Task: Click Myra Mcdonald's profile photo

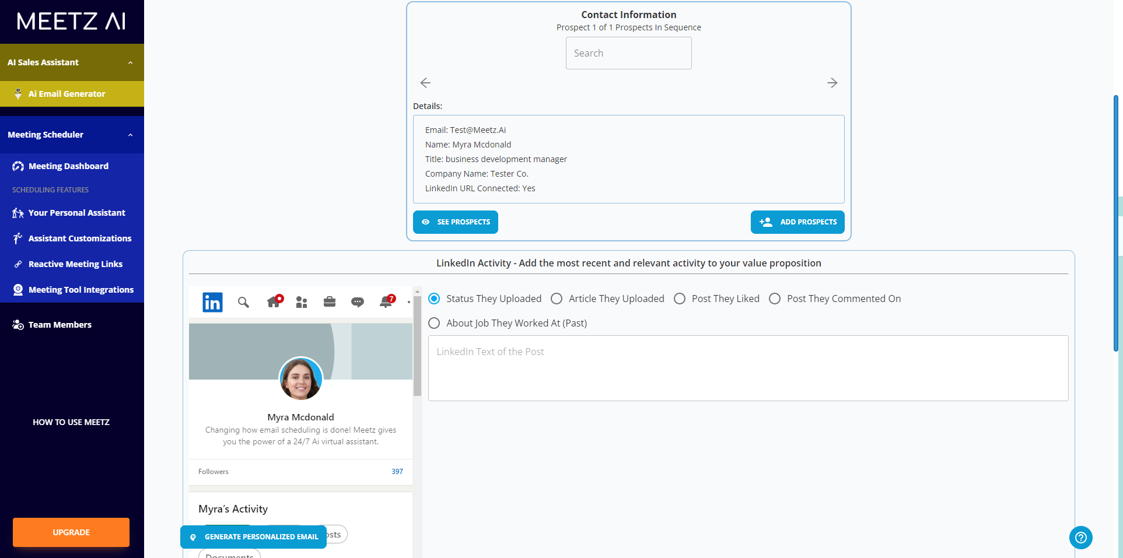Action: tap(300, 378)
